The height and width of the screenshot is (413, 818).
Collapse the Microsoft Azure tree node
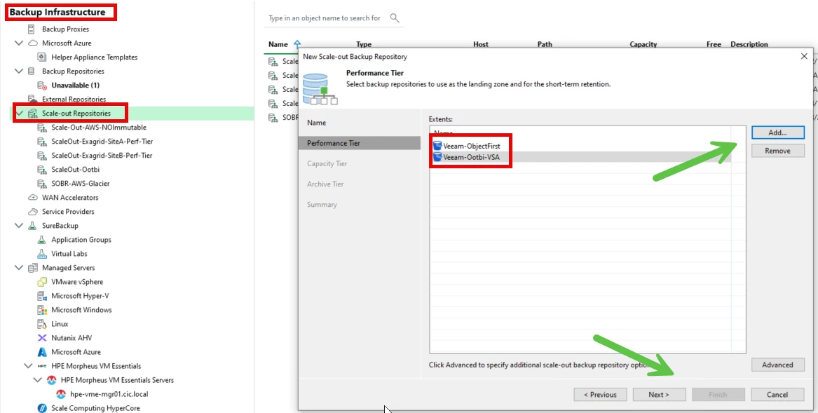click(x=20, y=43)
